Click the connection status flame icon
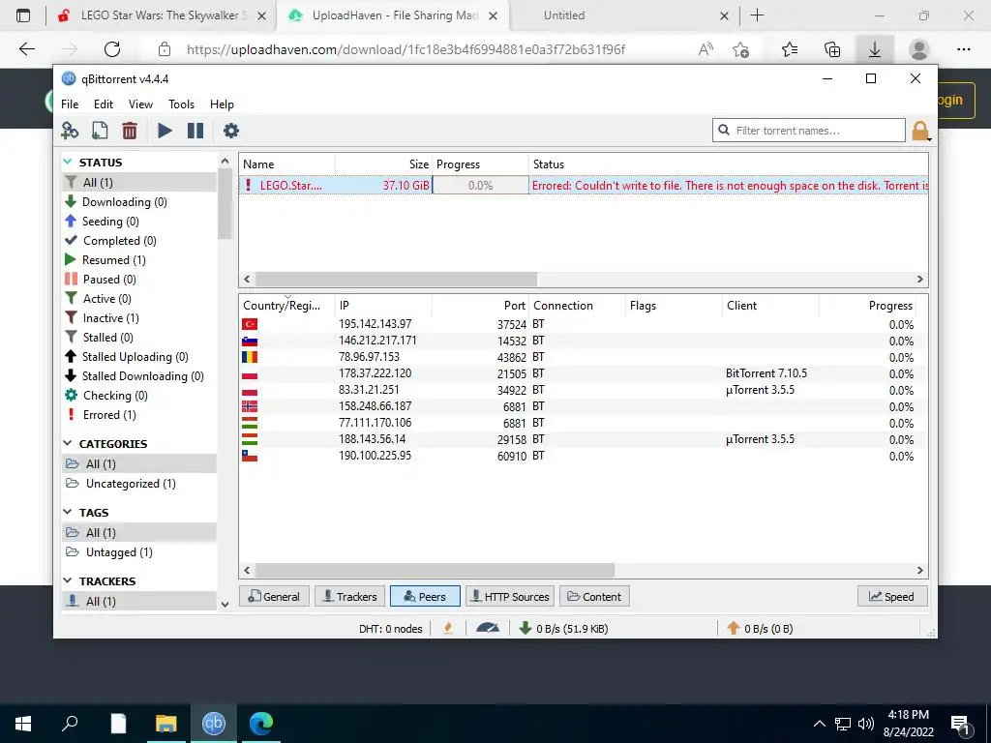991x743 pixels. click(448, 628)
